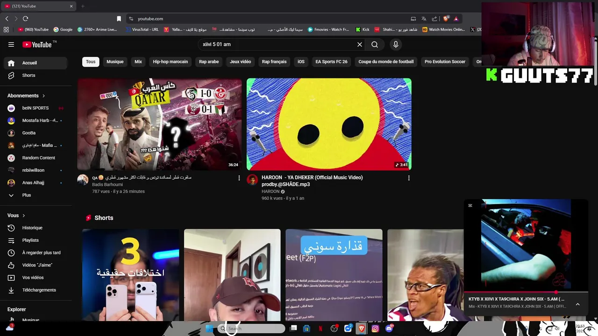Open the Google bookmark
The height and width of the screenshot is (336, 598).
pos(63,29)
